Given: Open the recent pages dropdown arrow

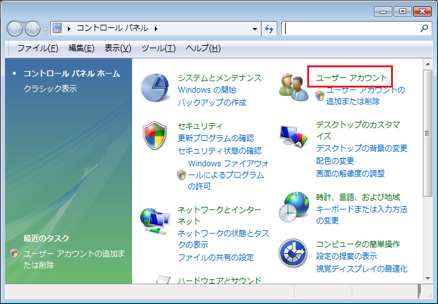Looking at the screenshot, I should [x=45, y=29].
